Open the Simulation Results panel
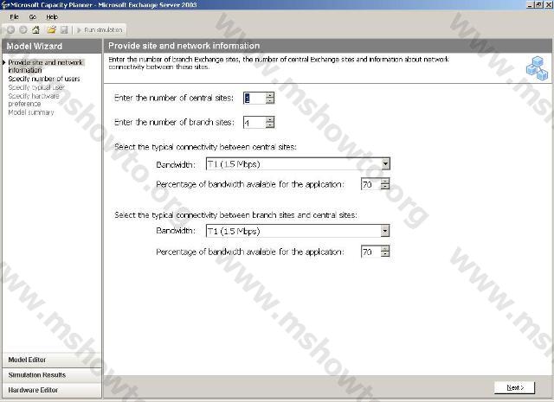Image resolution: width=554 pixels, height=402 pixels. tap(52, 375)
